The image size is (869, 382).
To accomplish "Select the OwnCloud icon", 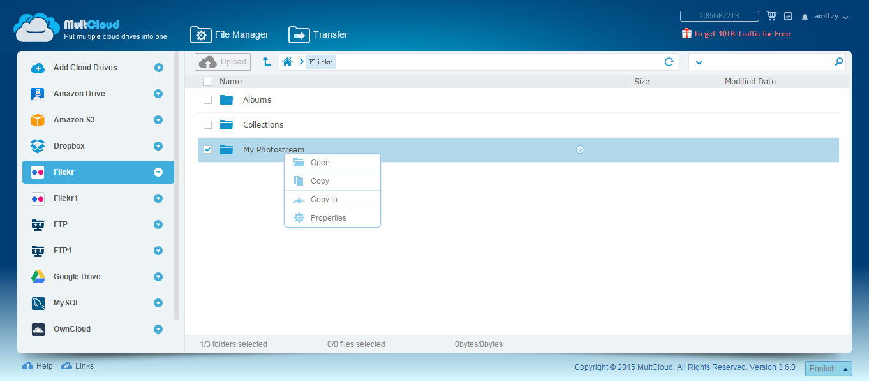I will coord(38,329).
